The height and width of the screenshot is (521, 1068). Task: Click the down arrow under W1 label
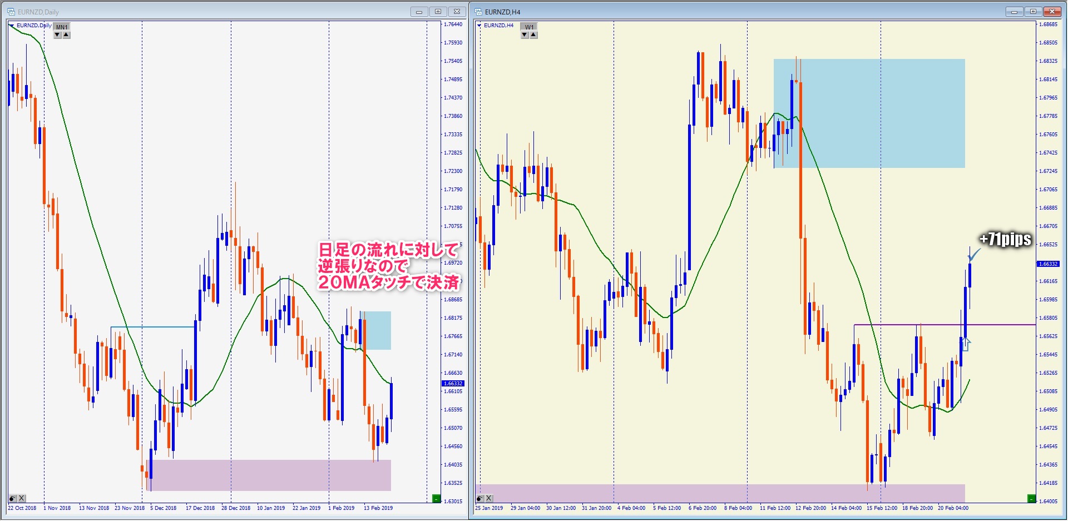(x=525, y=35)
